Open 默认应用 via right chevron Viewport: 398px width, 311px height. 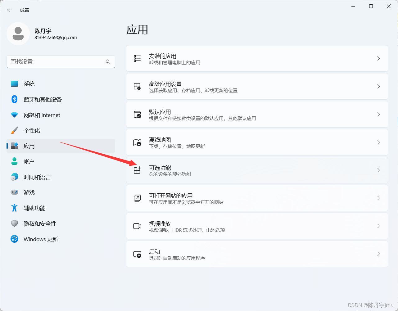(x=378, y=114)
